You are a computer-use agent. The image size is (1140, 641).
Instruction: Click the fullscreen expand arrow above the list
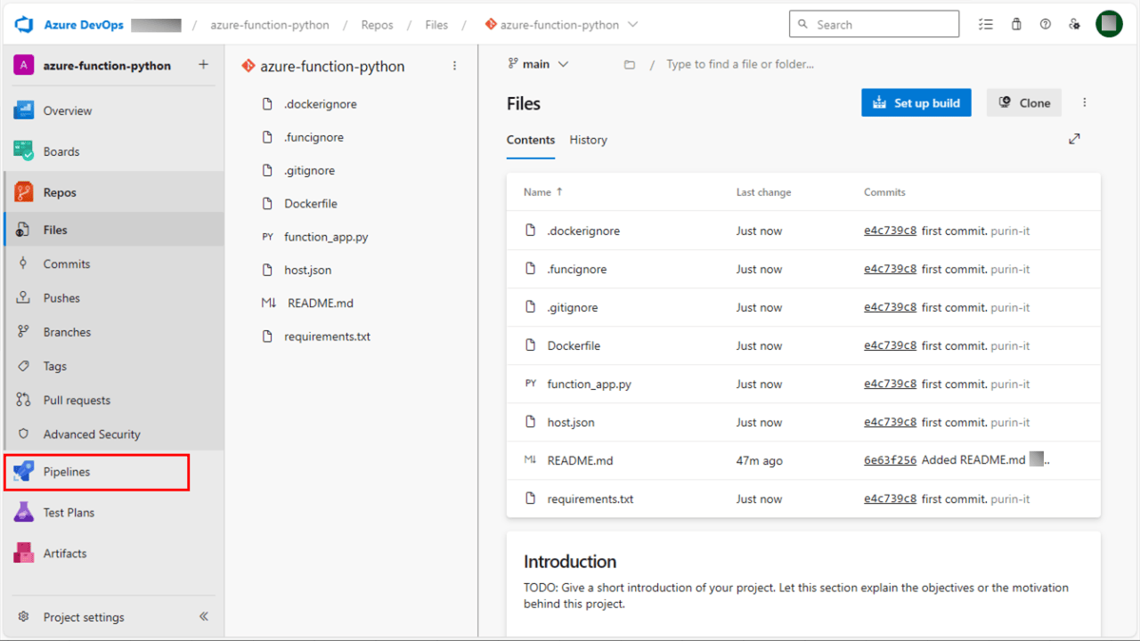[1074, 139]
